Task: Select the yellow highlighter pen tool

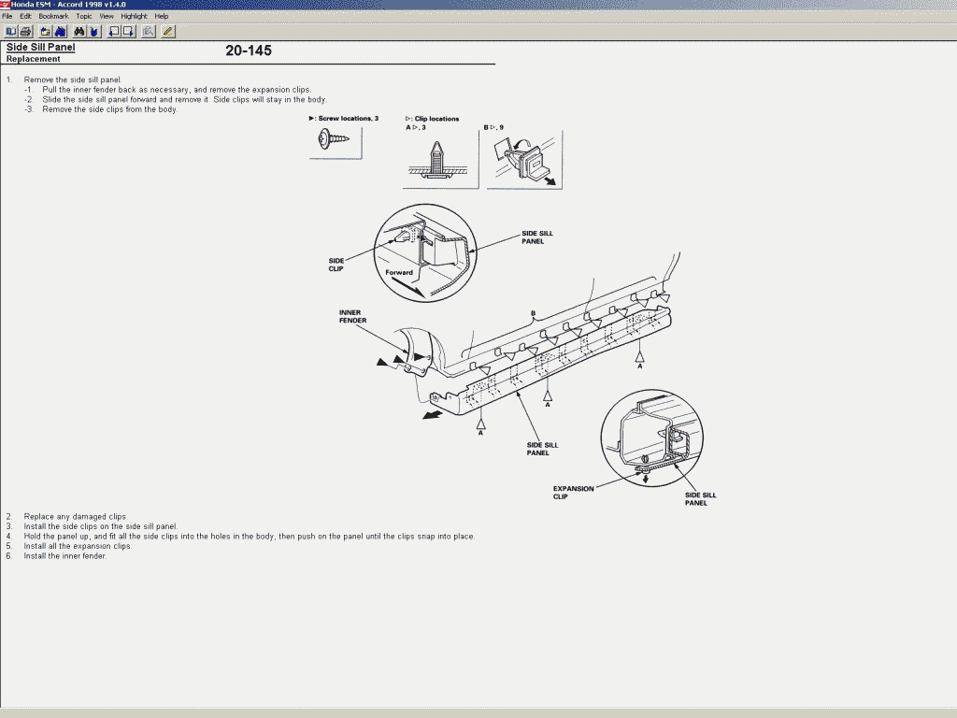Action: tap(167, 31)
